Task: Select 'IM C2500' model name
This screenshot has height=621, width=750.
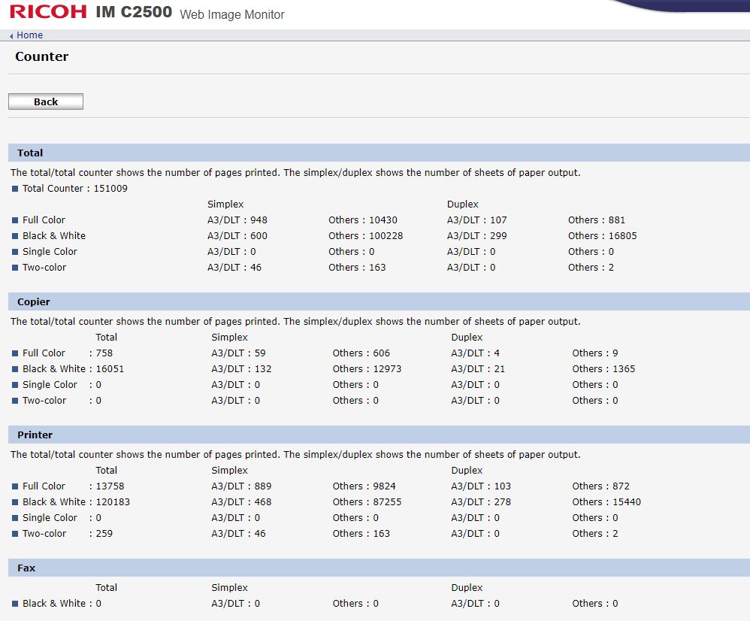Action: point(134,11)
